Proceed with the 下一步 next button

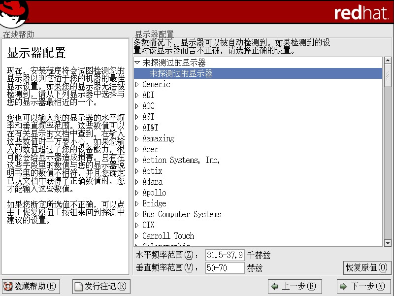pyautogui.click(x=363, y=287)
